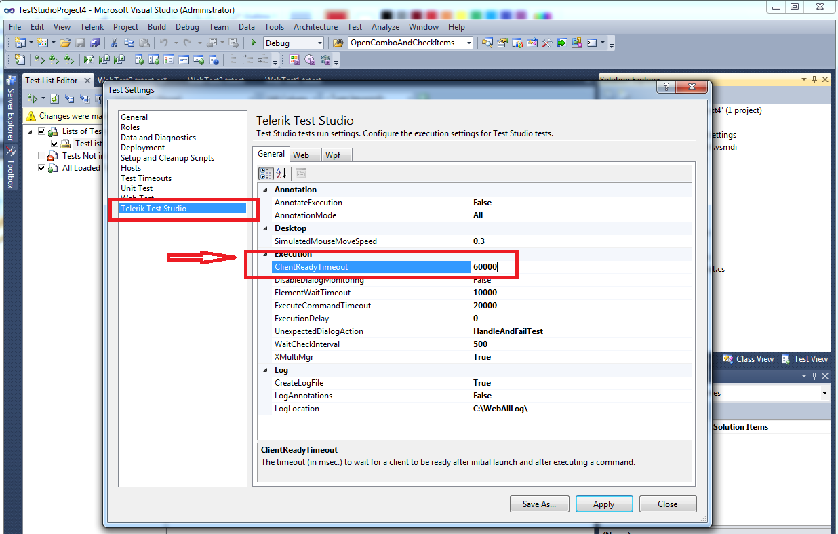Collapse the Desktop category

[265, 228]
